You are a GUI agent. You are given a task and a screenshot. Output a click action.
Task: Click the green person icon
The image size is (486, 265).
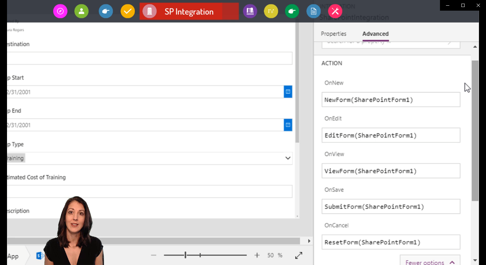coord(81,11)
